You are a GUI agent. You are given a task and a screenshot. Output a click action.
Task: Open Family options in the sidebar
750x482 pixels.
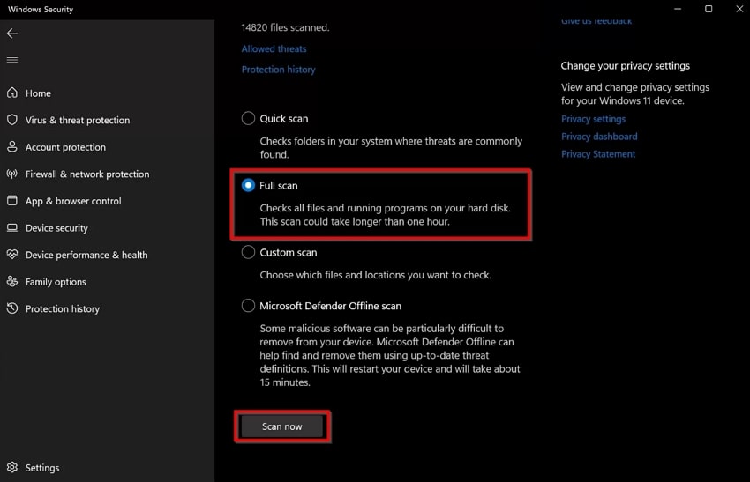[56, 282]
